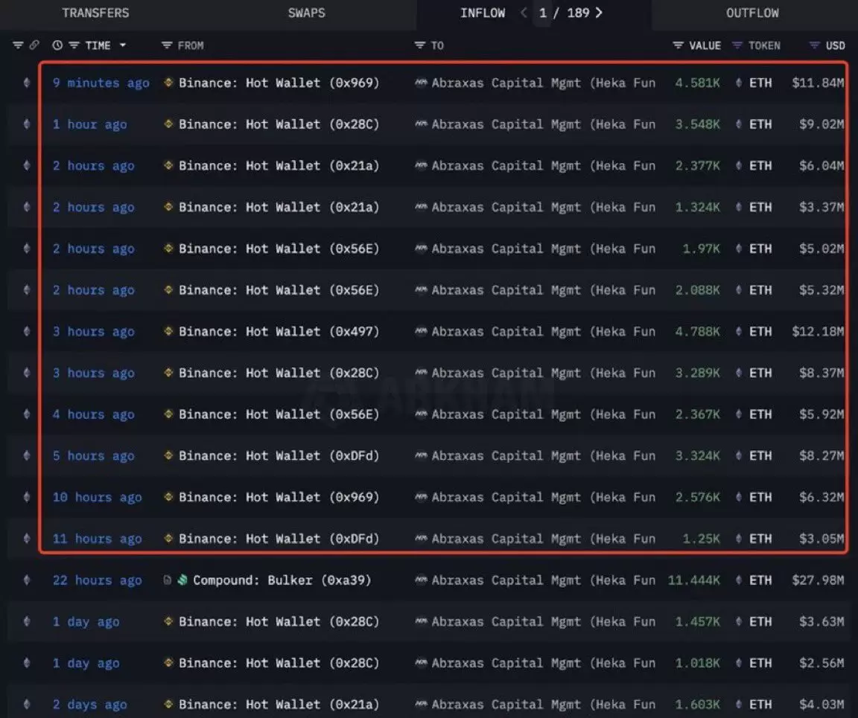Click ETH token icon in 11.444K row
858x718 pixels.
click(x=739, y=580)
